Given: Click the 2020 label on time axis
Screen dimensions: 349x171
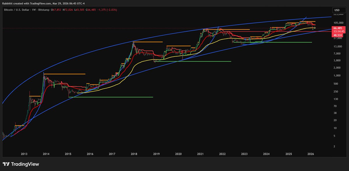Looking at the screenshot, I should click(178, 154).
